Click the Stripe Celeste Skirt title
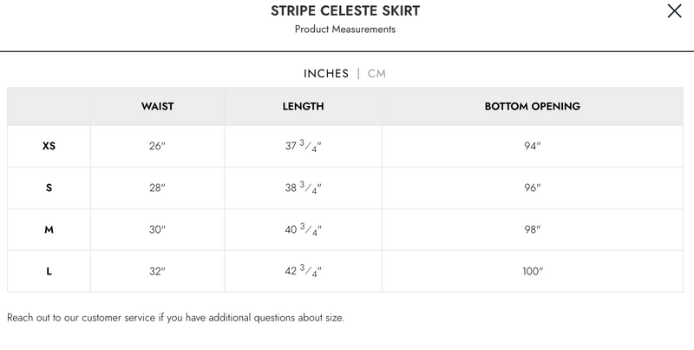The width and height of the screenshot is (694, 350). tap(344, 10)
